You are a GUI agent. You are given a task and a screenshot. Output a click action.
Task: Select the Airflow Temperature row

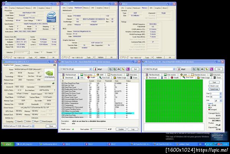(98, 103)
